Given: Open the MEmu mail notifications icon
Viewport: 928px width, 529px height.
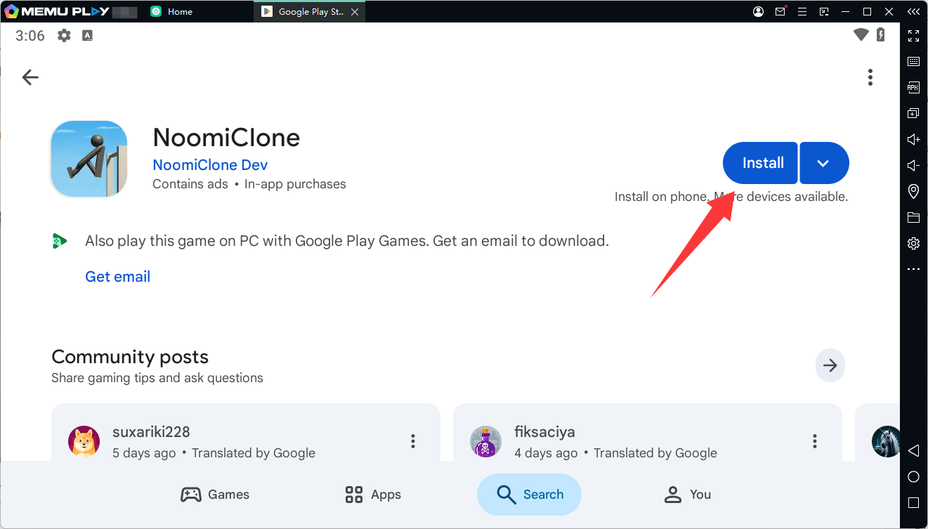Looking at the screenshot, I should pos(780,11).
